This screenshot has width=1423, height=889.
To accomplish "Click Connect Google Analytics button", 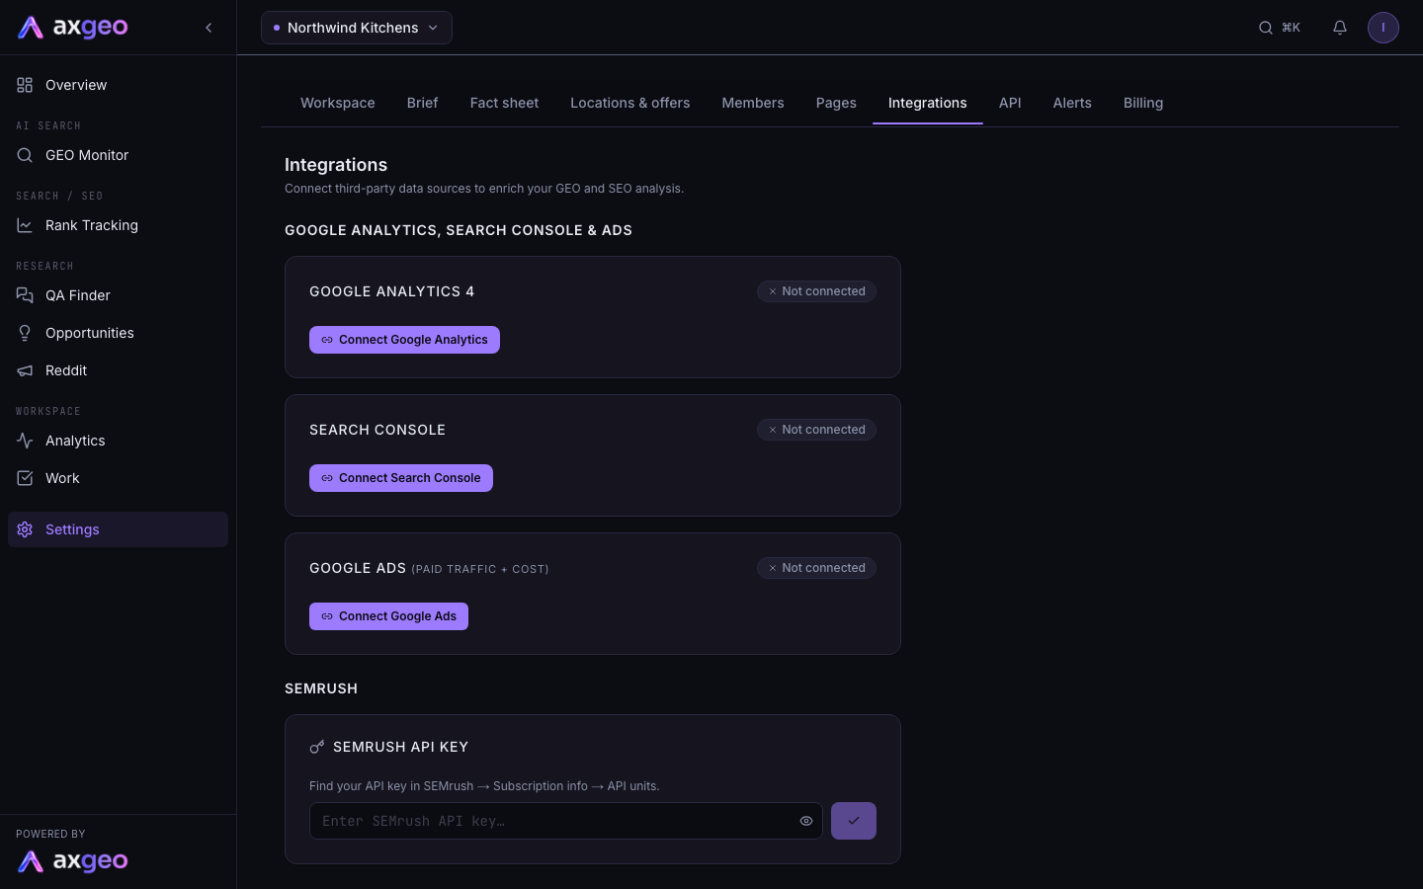I will [404, 340].
